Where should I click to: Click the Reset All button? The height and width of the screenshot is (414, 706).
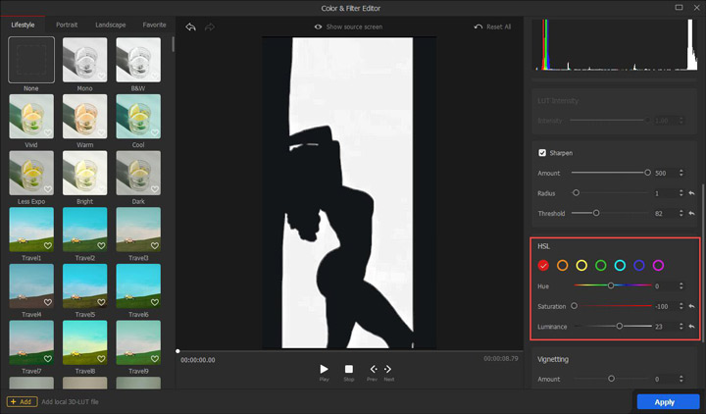coord(492,27)
